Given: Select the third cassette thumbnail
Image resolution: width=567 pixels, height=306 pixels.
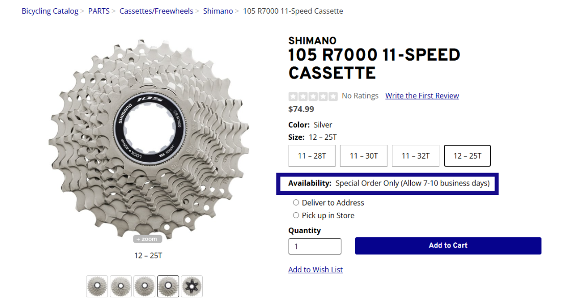Looking at the screenshot, I should click(144, 286).
